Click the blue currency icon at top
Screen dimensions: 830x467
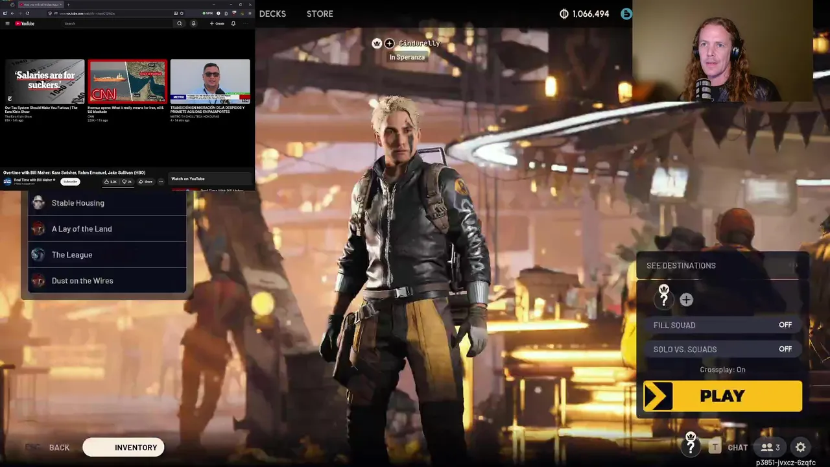point(626,14)
